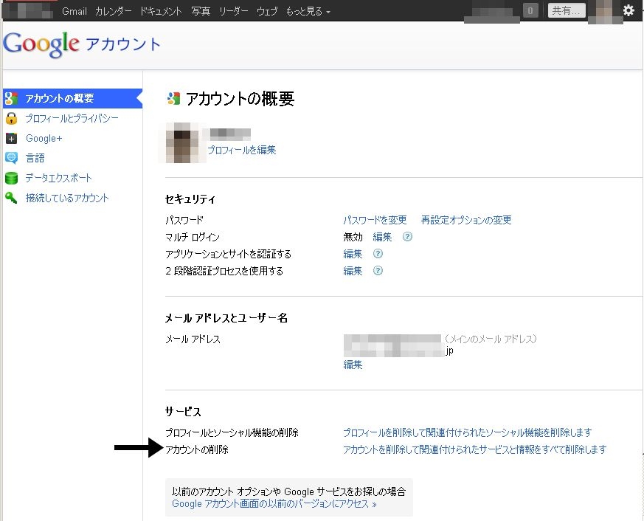This screenshot has height=521, width=644.
Task: Click 編集 for 2 段階認証プロセス
Action: point(353,270)
